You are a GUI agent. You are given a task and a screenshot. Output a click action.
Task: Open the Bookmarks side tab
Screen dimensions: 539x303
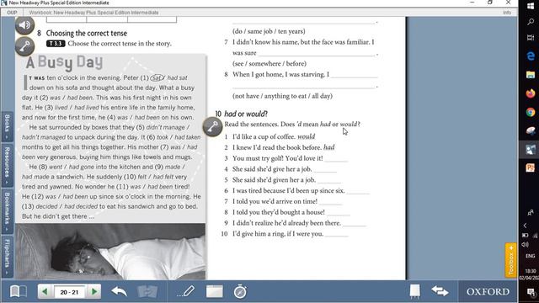tap(8, 211)
